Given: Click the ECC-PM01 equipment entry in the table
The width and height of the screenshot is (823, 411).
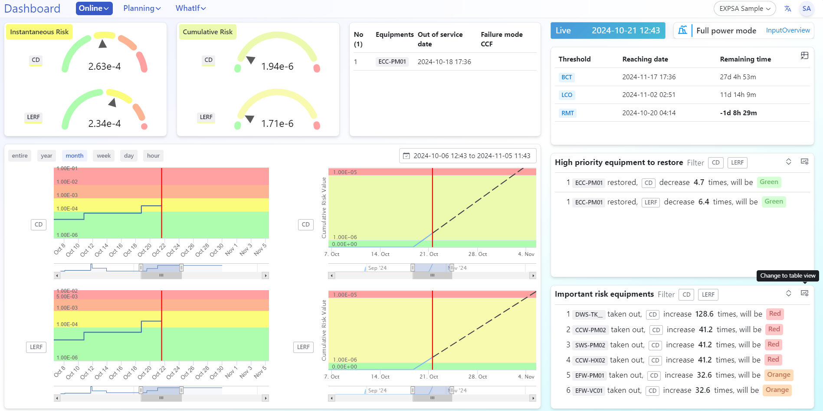Looking at the screenshot, I should point(392,61).
